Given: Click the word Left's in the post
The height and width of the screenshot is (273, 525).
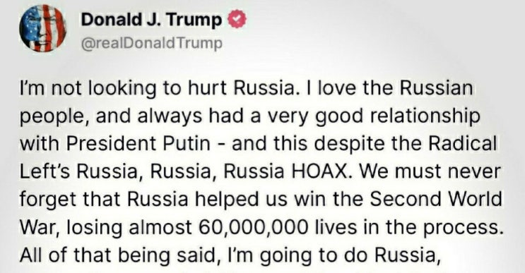Looking at the screenshot, I should [x=45, y=171].
